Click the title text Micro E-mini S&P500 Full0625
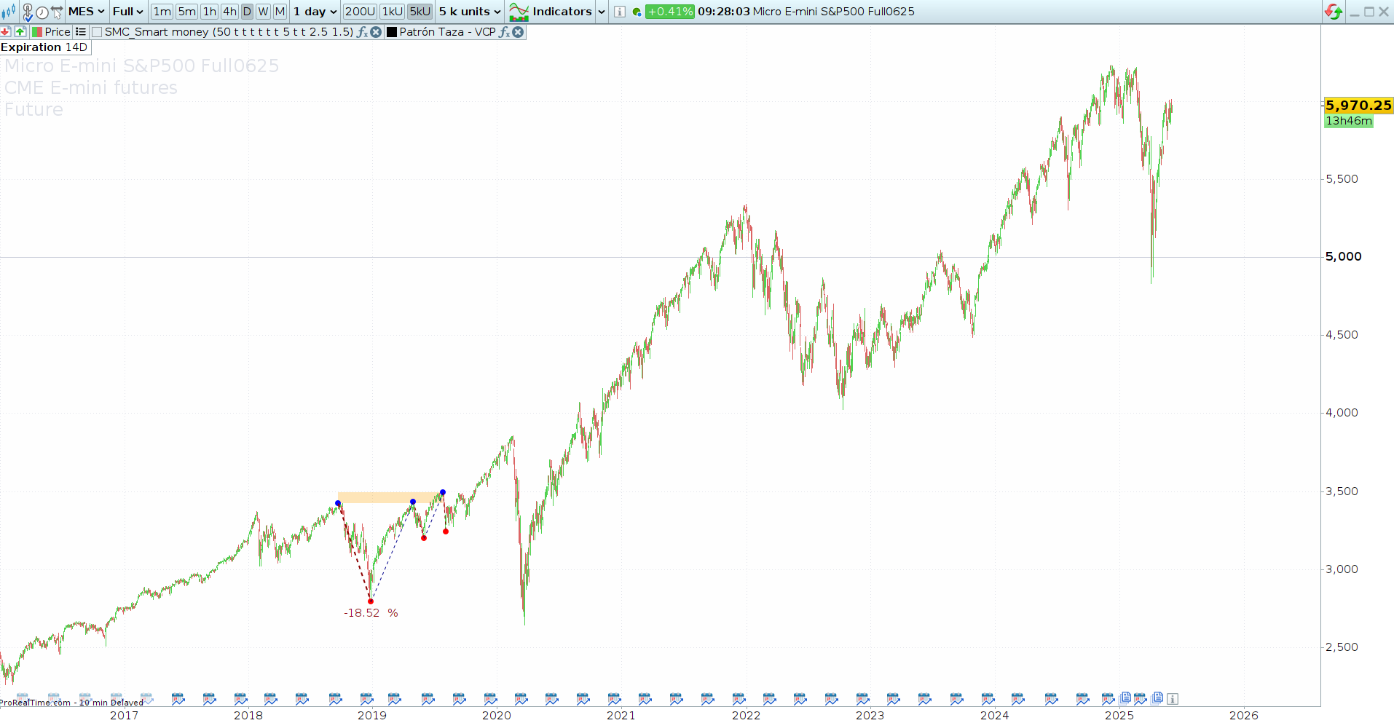The height and width of the screenshot is (723, 1394). pyautogui.click(x=834, y=12)
